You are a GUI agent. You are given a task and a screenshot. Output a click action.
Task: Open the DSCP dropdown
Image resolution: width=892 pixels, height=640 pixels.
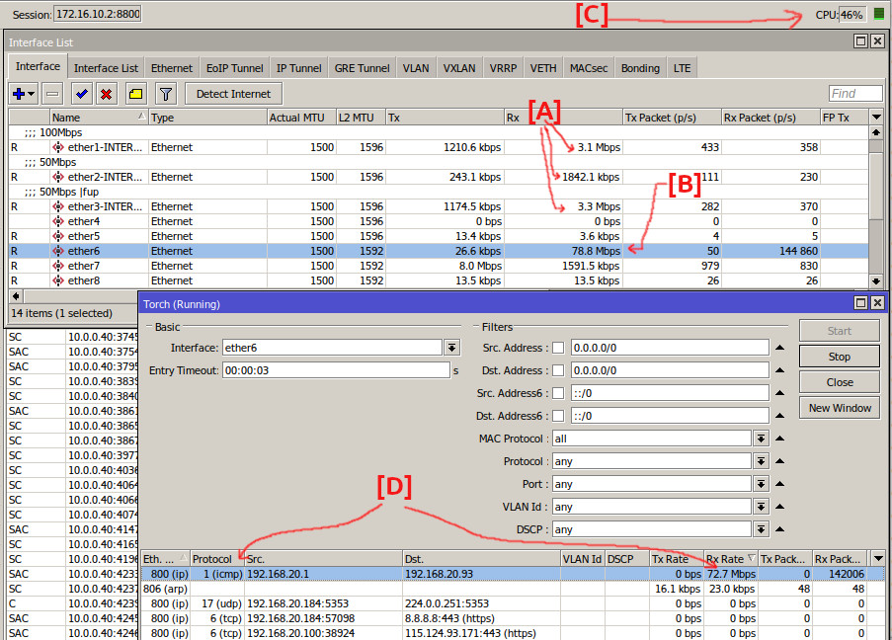click(762, 529)
